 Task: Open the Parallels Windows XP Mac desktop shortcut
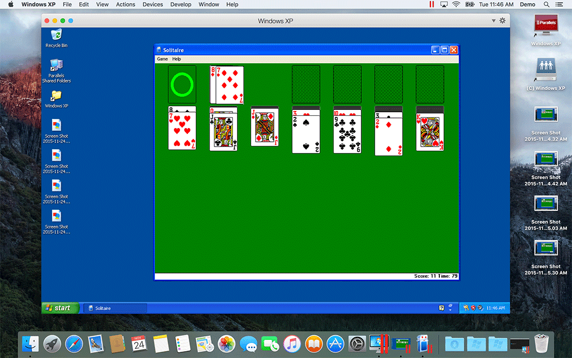(x=545, y=30)
